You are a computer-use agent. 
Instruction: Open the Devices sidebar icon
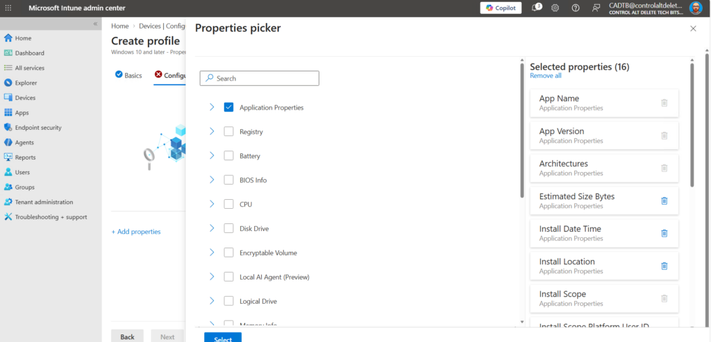8,98
